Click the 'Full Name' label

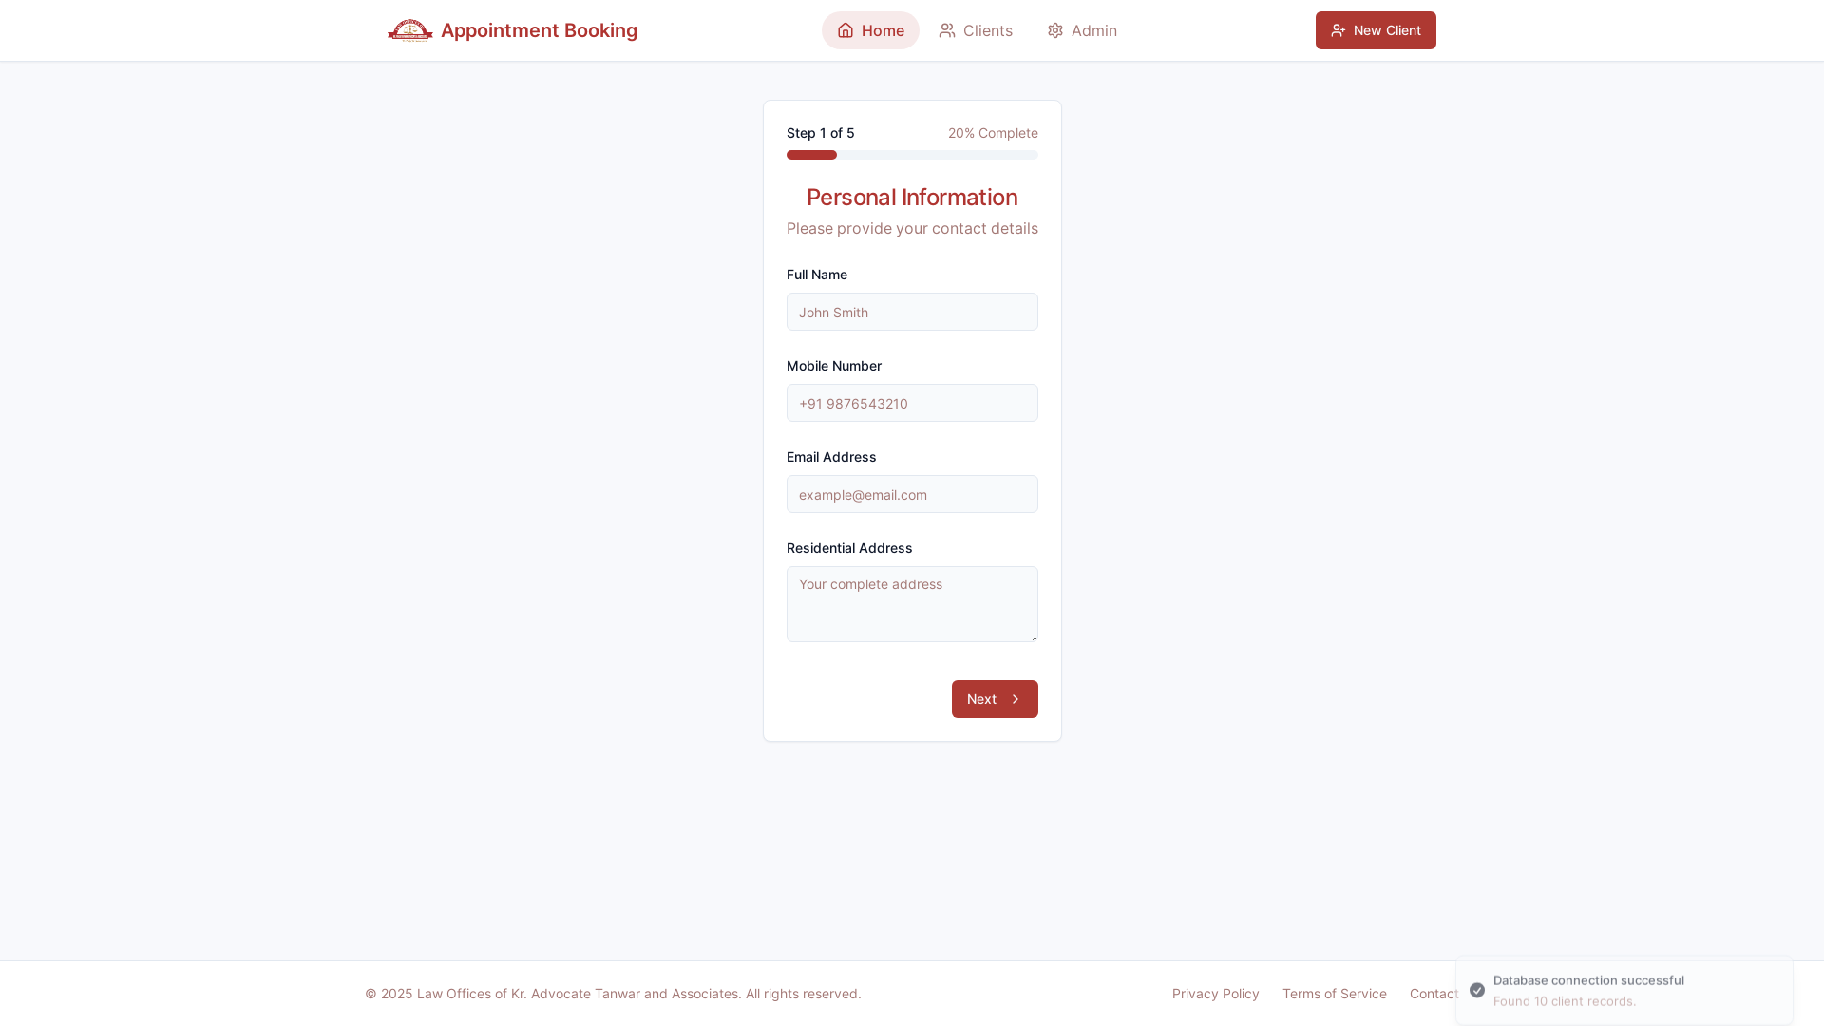tap(817, 275)
